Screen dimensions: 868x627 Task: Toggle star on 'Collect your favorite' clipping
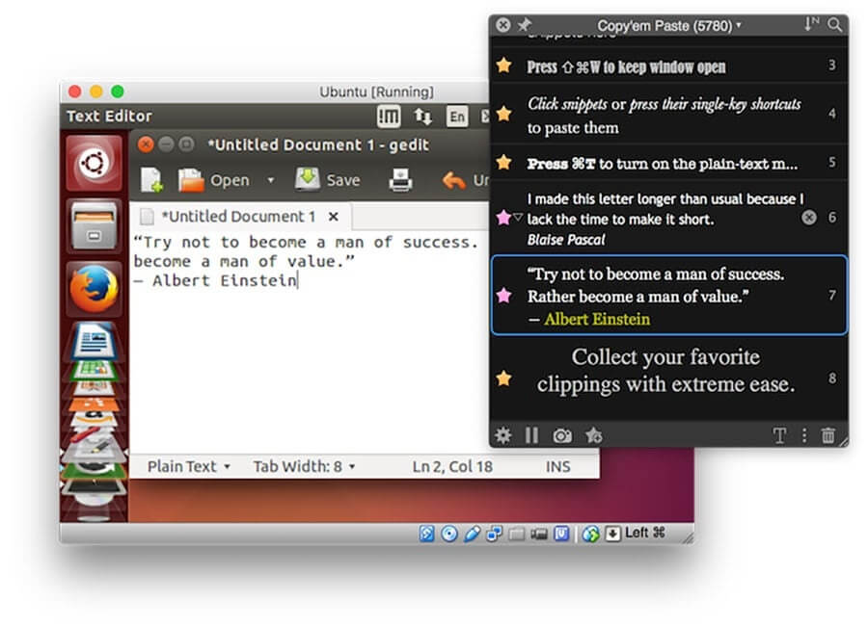click(x=503, y=379)
